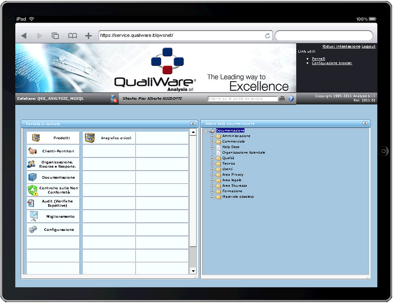Click the browser search field
The width and height of the screenshot is (393, 303).
pyautogui.click(x=324, y=36)
